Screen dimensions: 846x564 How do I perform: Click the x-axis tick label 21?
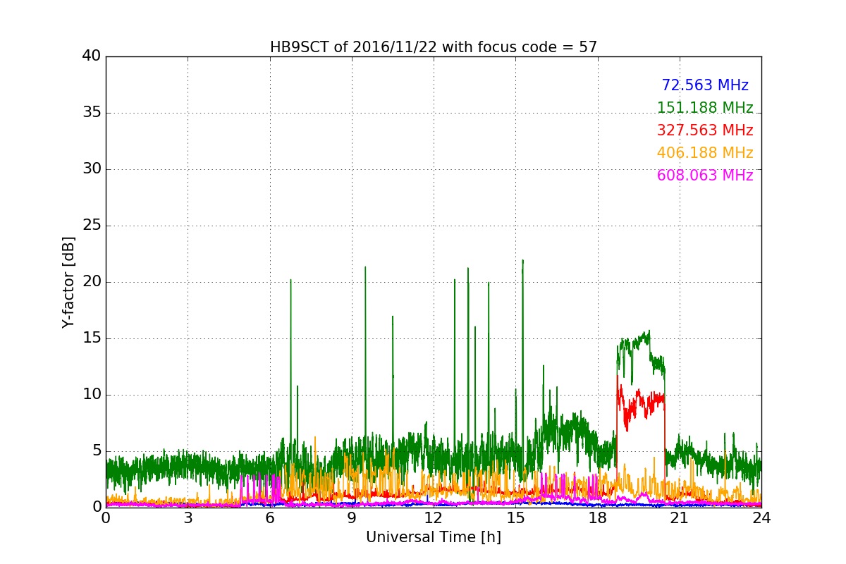[x=680, y=517]
